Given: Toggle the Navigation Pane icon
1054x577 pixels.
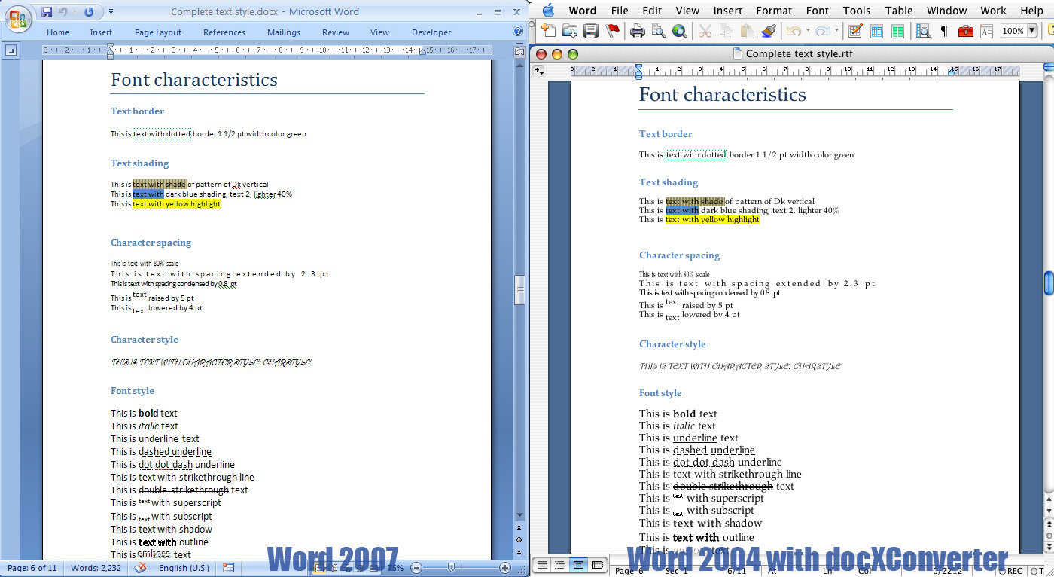Looking at the screenshot, I should tap(923, 31).
